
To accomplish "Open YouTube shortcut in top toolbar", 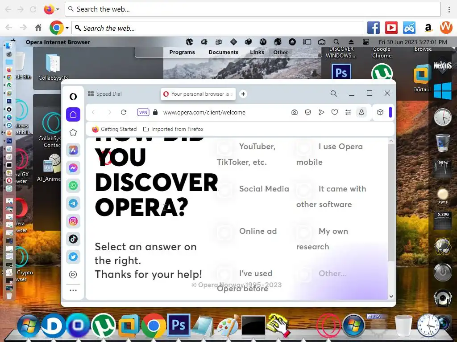I will [391, 28].
